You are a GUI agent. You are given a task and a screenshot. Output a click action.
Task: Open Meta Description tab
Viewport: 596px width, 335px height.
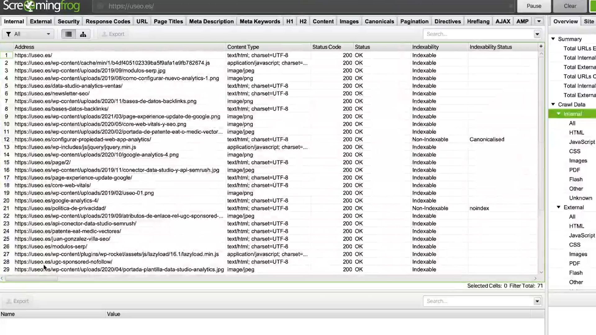(x=211, y=21)
